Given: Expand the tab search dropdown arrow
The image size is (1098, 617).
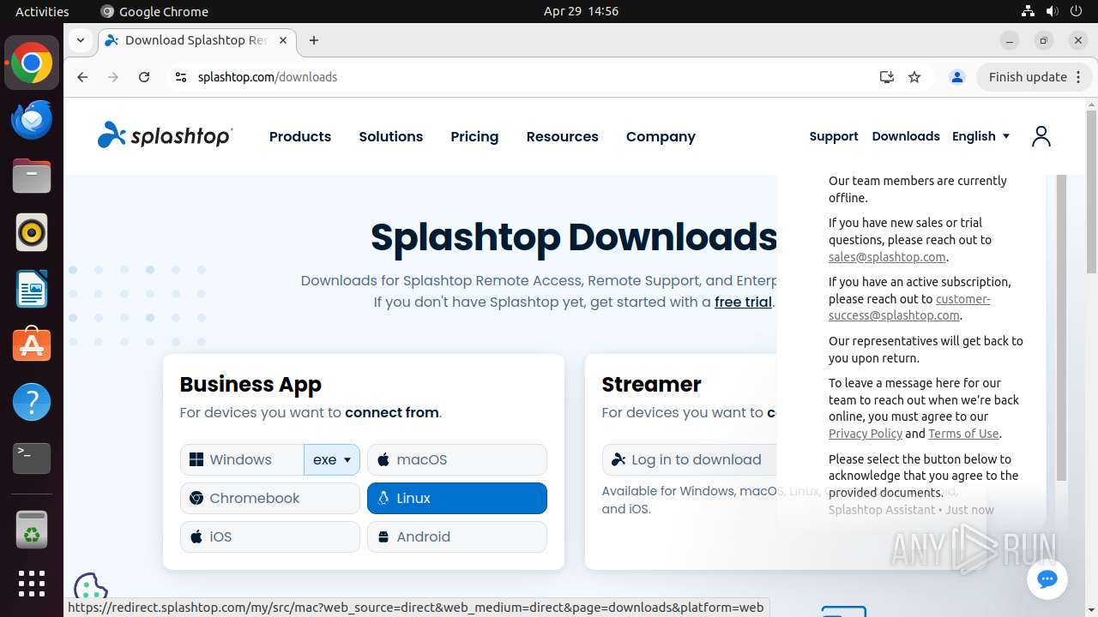Looking at the screenshot, I should click(80, 40).
